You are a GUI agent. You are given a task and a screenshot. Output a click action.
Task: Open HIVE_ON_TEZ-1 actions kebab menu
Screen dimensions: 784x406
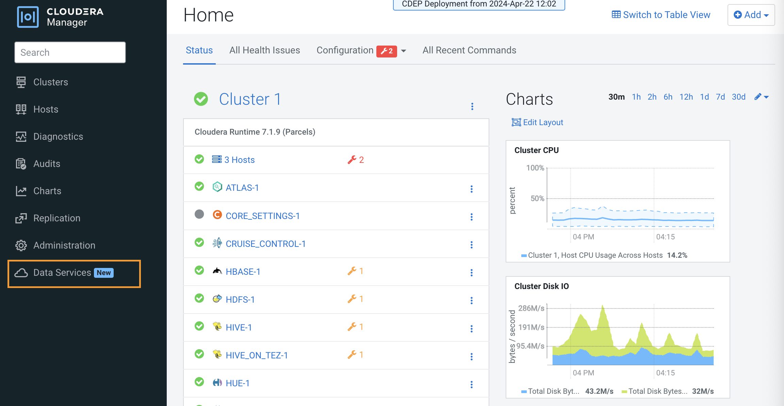(x=471, y=357)
